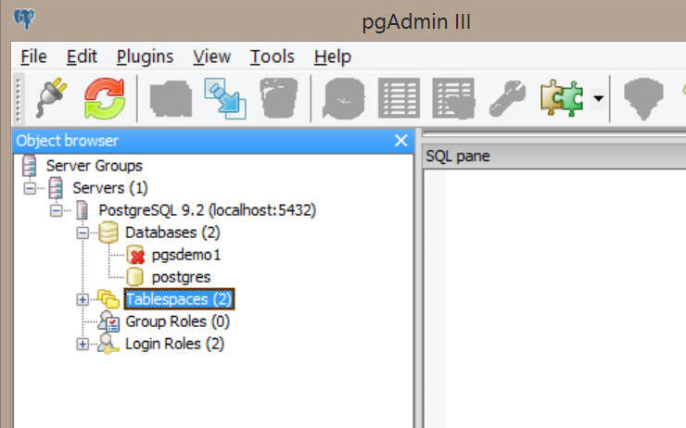
Task: Collapse the Databases (2) node
Action: coord(83,233)
